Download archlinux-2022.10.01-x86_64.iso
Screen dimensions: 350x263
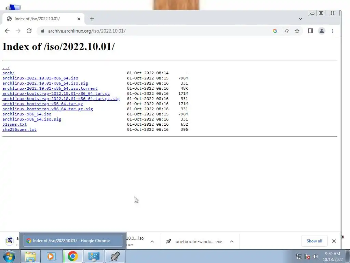point(40,78)
